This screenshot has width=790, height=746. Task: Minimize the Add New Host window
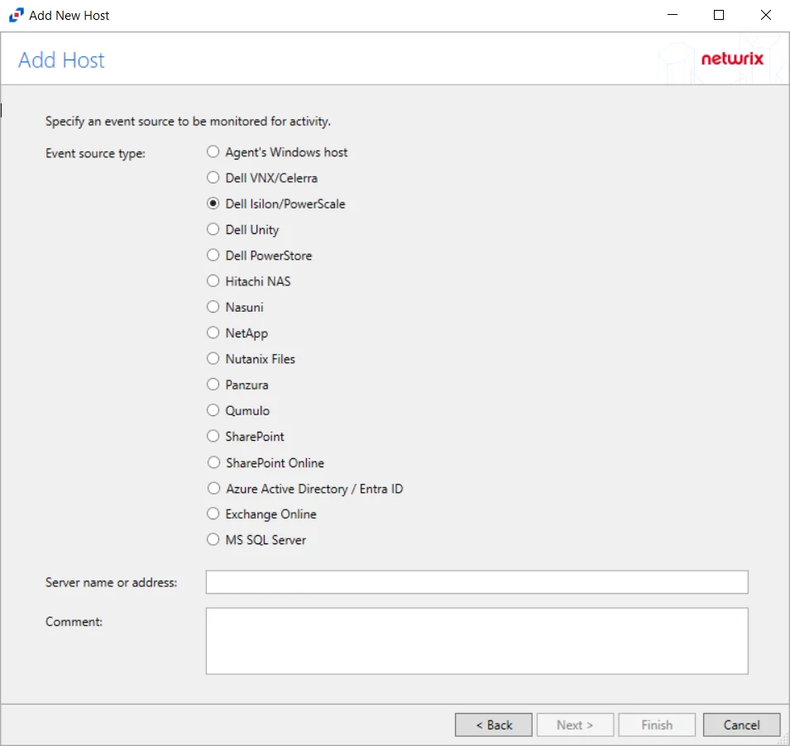click(672, 15)
